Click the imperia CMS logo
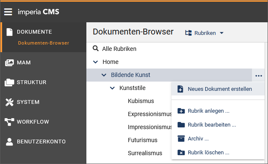Image resolution: width=268 pixels, height=164 pixels. (x=38, y=12)
